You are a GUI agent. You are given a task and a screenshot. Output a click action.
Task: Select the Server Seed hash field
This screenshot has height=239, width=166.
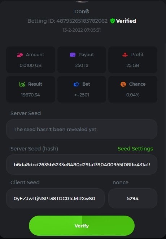click(x=82, y=164)
